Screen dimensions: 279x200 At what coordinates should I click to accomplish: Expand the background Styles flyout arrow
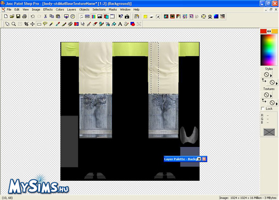point(276,83)
